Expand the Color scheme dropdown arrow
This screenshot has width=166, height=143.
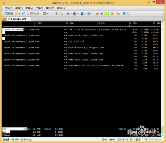[x=78, y=14]
